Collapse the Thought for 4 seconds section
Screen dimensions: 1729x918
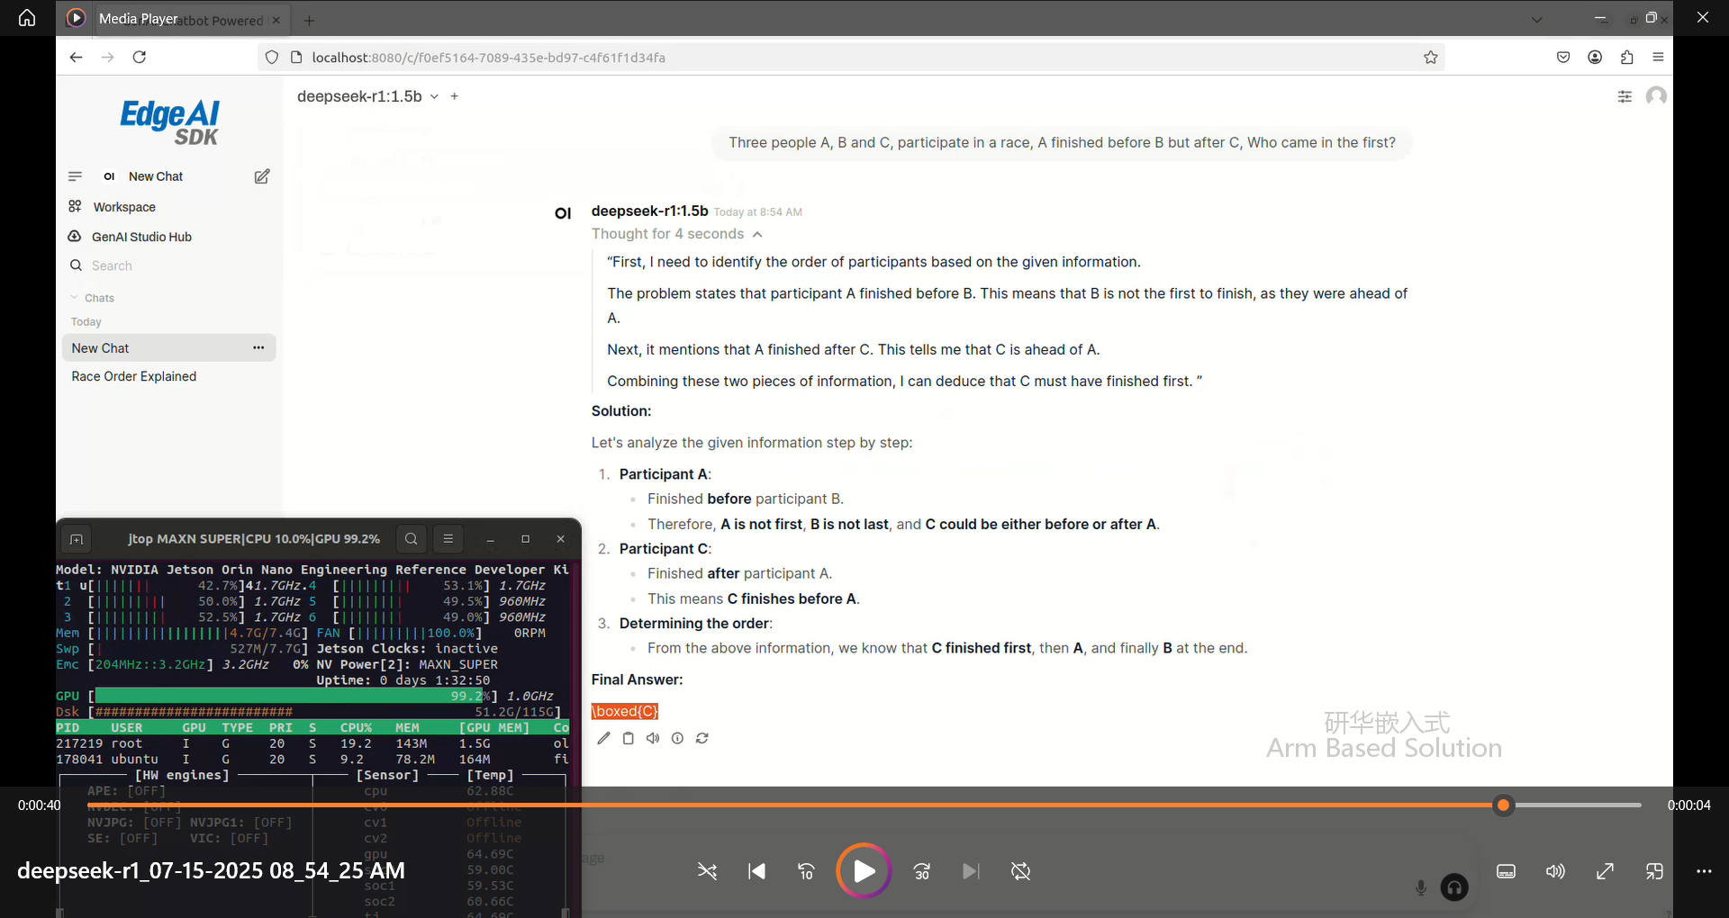coord(677,234)
